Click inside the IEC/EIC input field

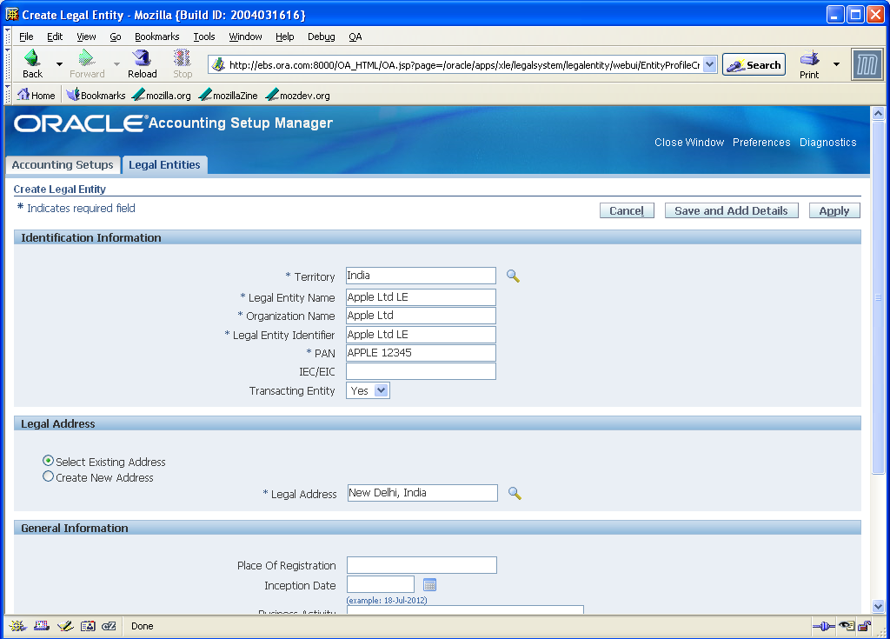click(421, 371)
